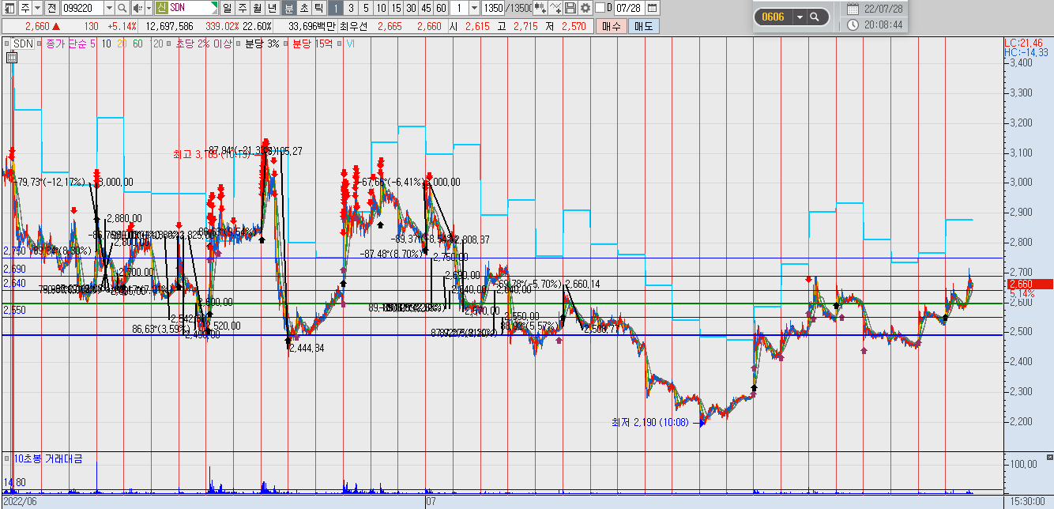The height and width of the screenshot is (509, 1054).
Task: Open stock code history dropdown arrow
Action: click(109, 8)
